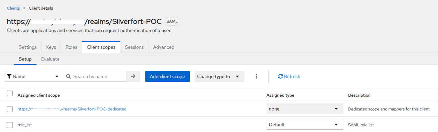Image resolution: width=438 pixels, height=132 pixels.
Task: Toggle the select-all header checkbox
Action: click(10, 94)
